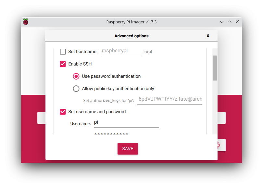The width and height of the screenshot is (263, 188).
Task: Maximize the Raspberry Pi Imager window
Action: pyautogui.click(x=230, y=22)
